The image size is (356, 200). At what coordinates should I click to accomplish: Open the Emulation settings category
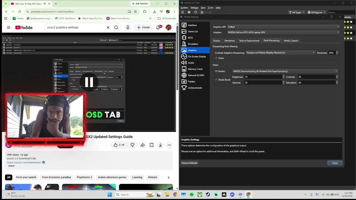click(x=195, y=44)
